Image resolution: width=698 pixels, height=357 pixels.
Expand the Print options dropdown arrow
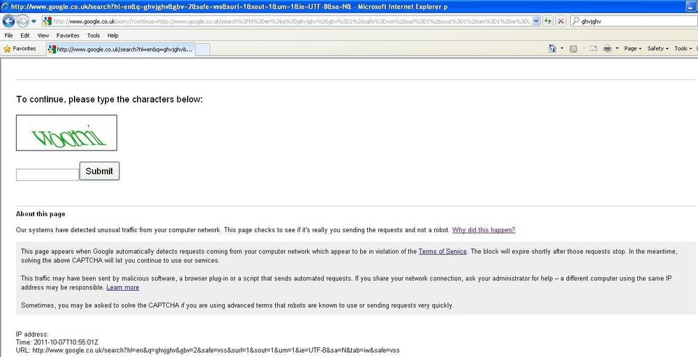click(617, 48)
